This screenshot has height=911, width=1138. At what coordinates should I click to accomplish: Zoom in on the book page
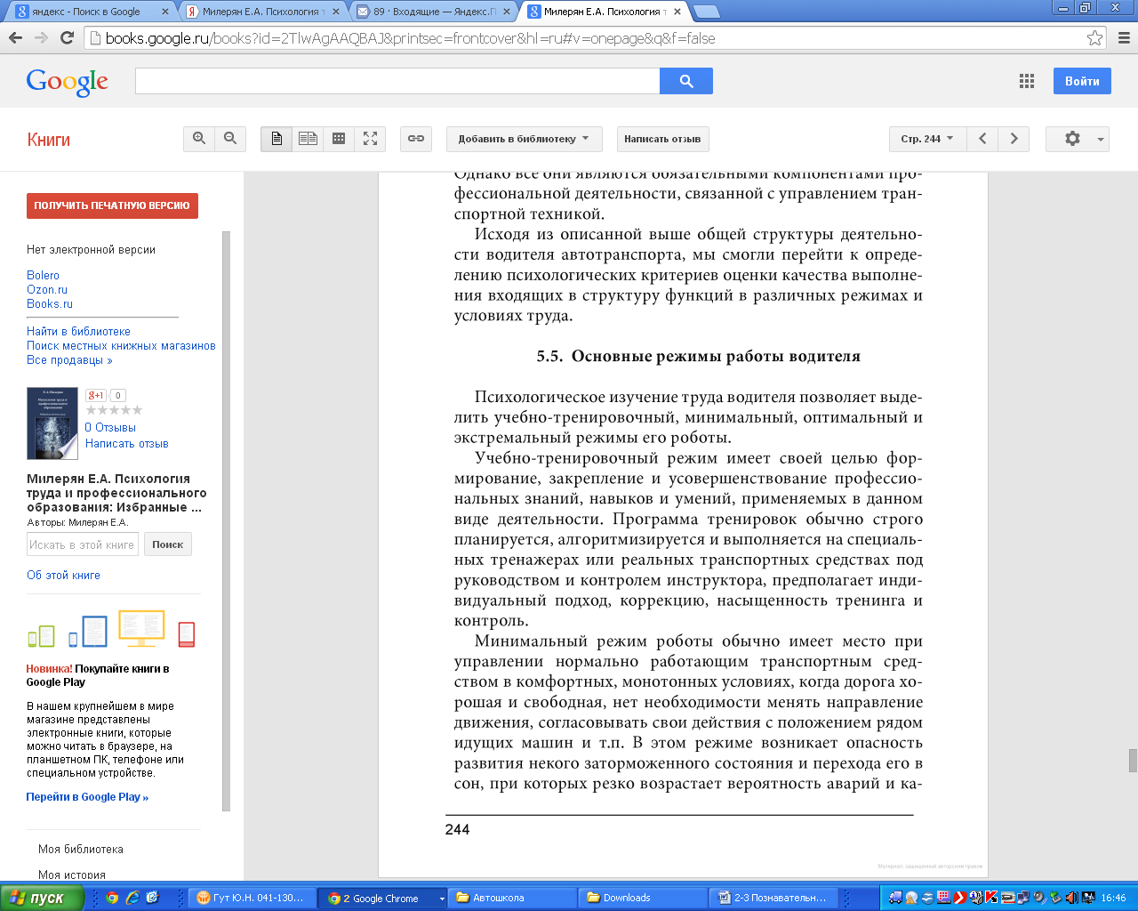[x=199, y=139]
